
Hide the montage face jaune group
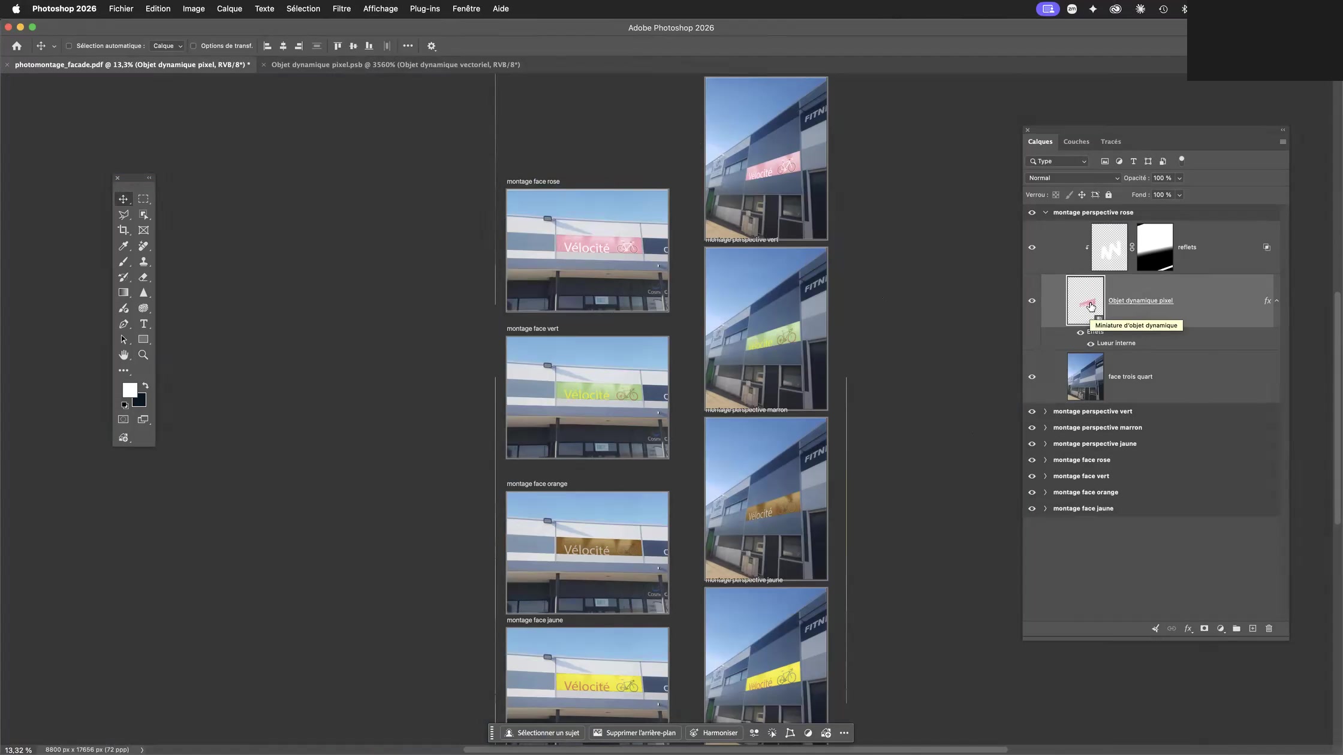coord(1032,509)
